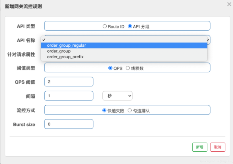Screen dimensions: 233x164
Task: Select 线程数 as the threshold type
Action: [x=128, y=68]
